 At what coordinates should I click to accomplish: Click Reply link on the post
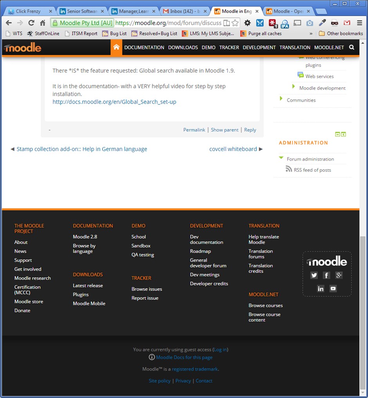(x=250, y=130)
